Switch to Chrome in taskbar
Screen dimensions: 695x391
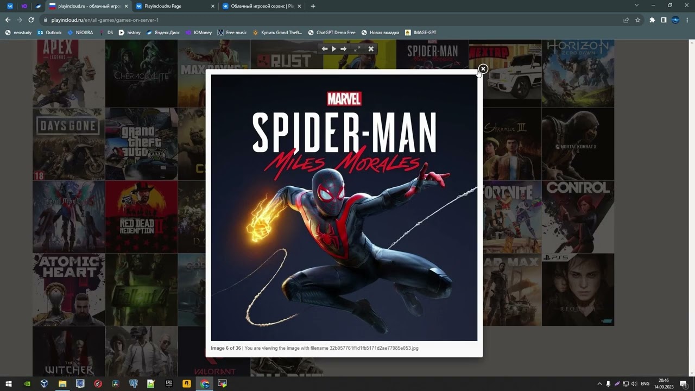(x=205, y=383)
